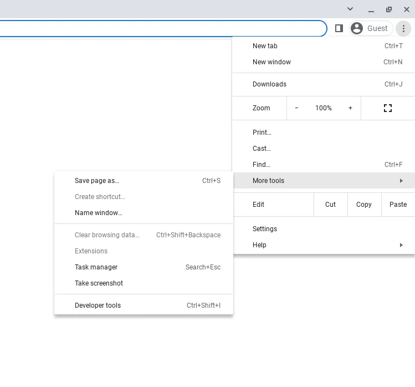Image resolution: width=415 pixels, height=387 pixels.
Task: Expand the Help submenu arrow
Action: pyautogui.click(x=401, y=245)
